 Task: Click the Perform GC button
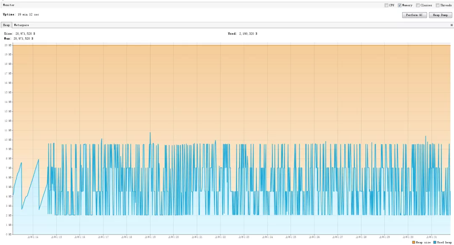coord(414,15)
